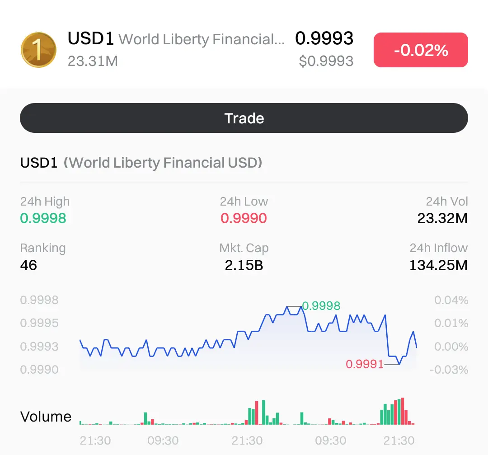Click the gold USD1 coin icon
This screenshot has width=488, height=455.
pos(38,50)
